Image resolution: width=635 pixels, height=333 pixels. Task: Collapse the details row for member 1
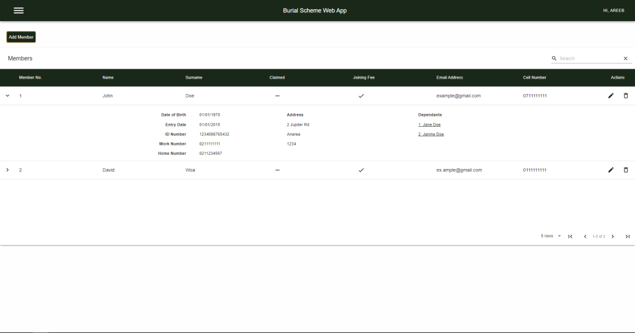tap(7, 96)
